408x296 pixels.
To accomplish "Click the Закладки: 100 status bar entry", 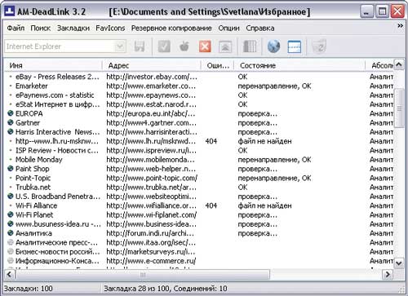I will [x=29, y=289].
